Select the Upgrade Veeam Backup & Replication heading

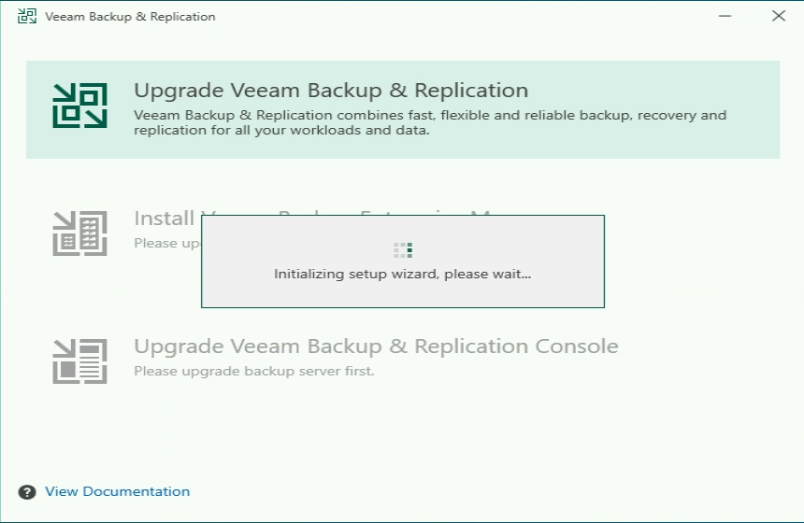(x=331, y=91)
